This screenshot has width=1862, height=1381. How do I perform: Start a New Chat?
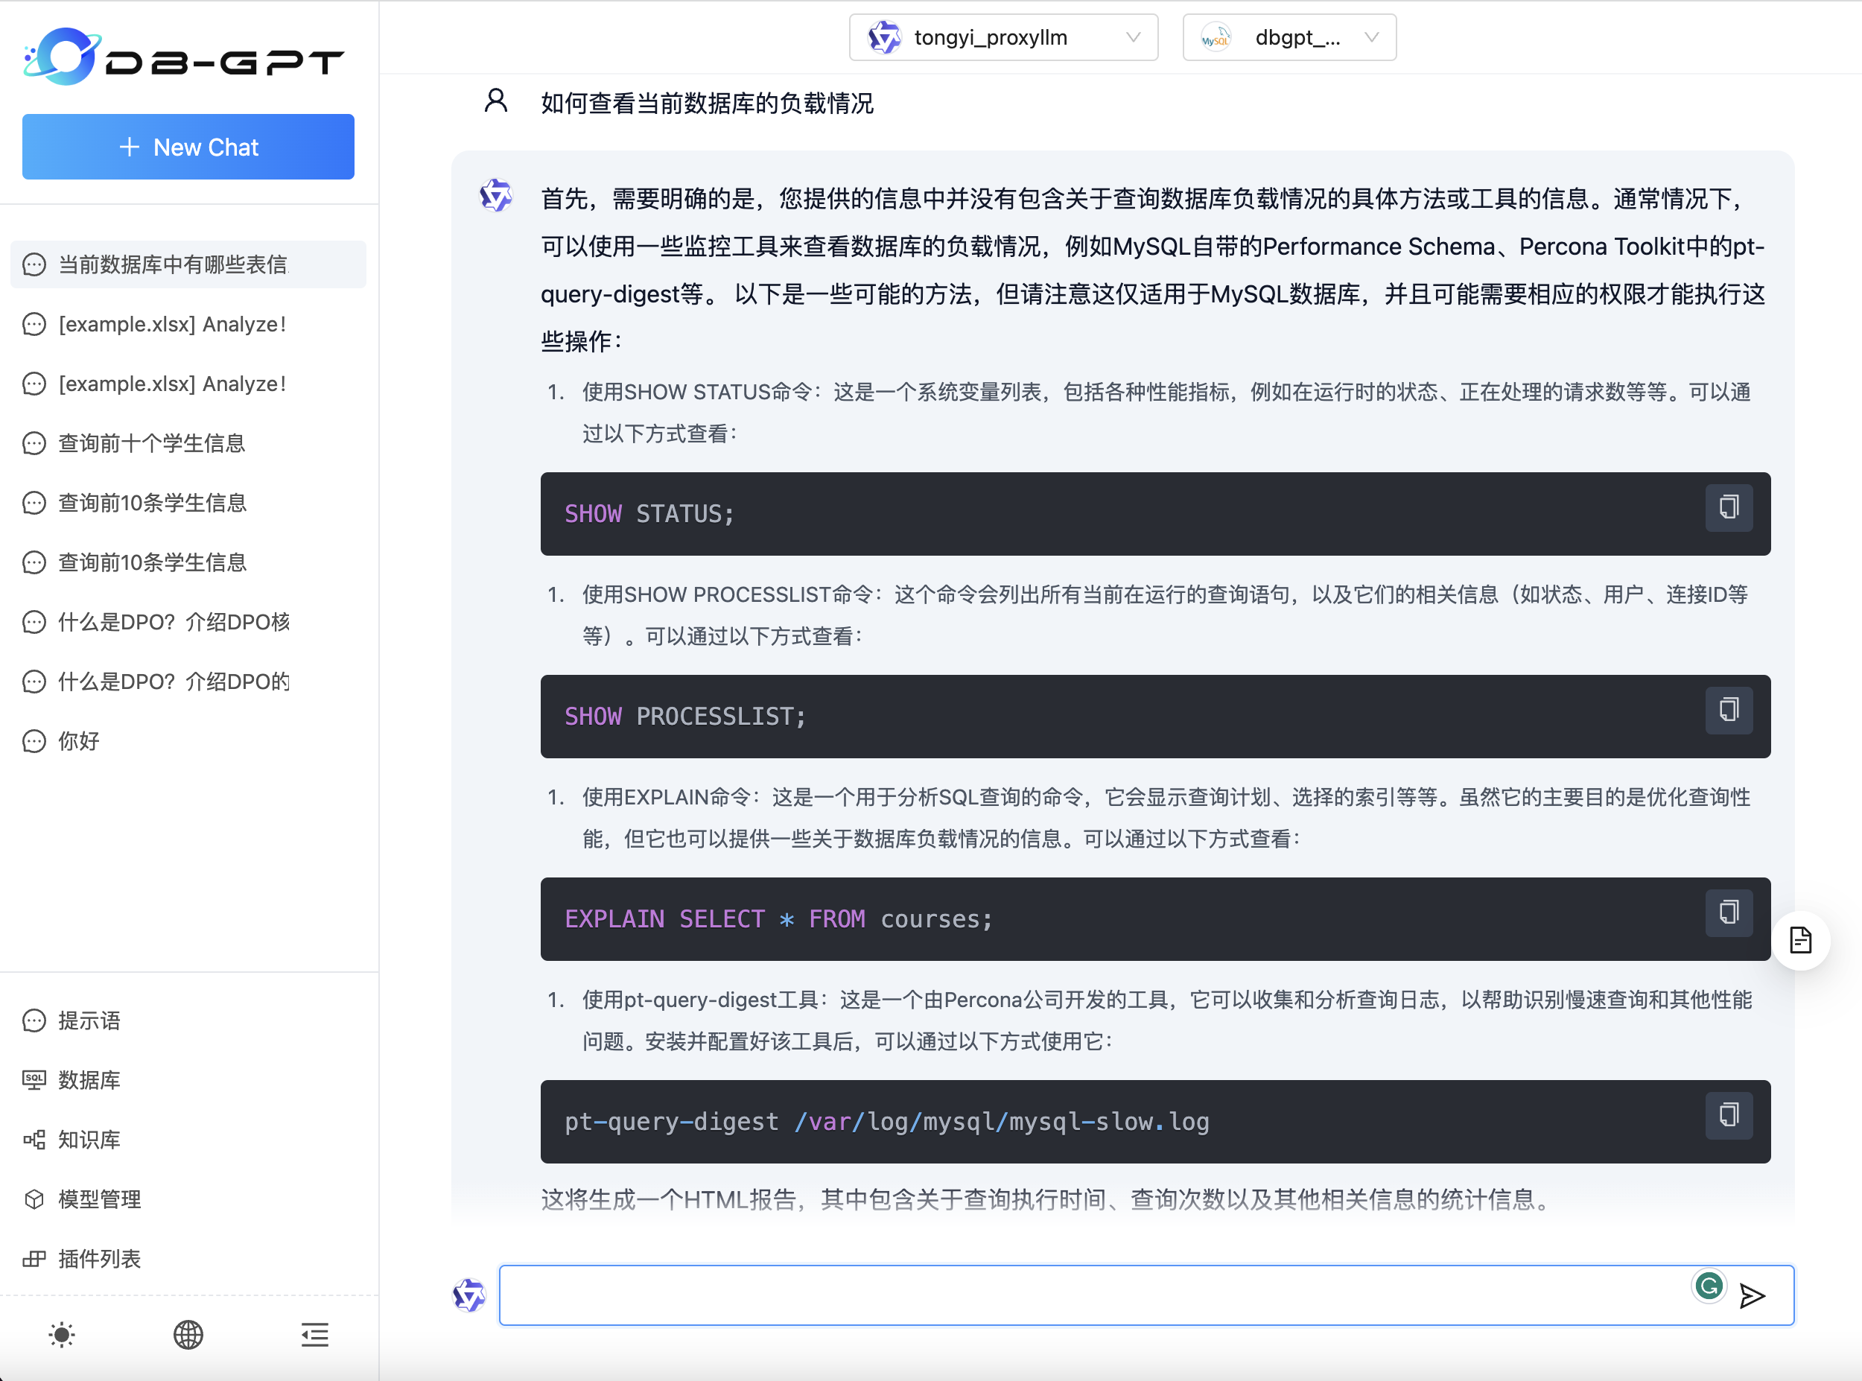[188, 147]
